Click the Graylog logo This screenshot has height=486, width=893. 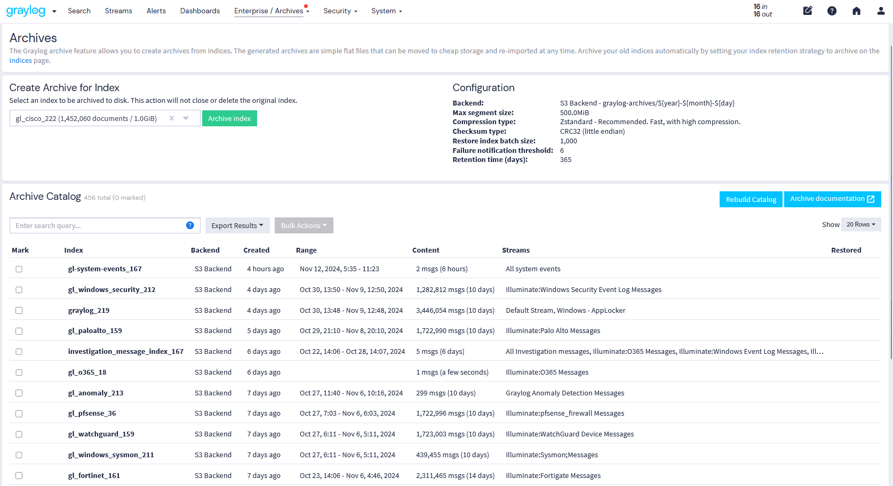26,11
